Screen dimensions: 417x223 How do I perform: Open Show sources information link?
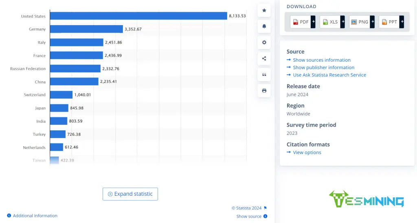(321, 60)
